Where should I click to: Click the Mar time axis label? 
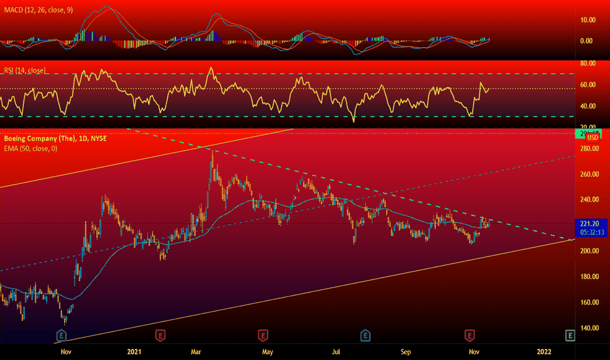[x=196, y=352]
